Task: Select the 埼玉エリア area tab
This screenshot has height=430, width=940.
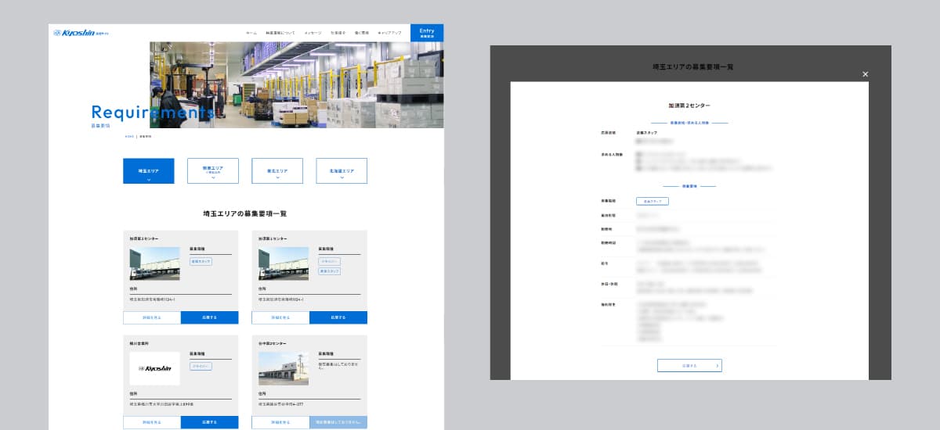Action: point(149,171)
